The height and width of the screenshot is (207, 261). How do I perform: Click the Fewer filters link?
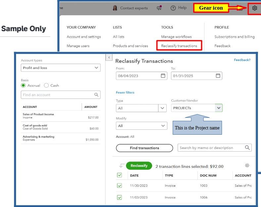pos(125,92)
